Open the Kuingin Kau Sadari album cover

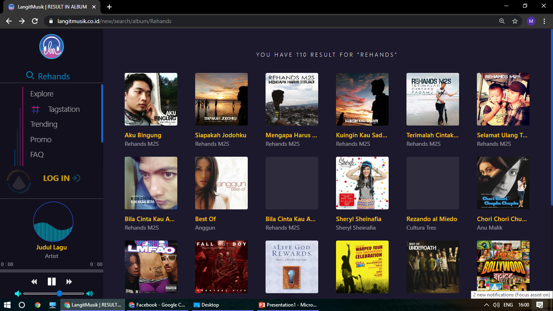(362, 99)
